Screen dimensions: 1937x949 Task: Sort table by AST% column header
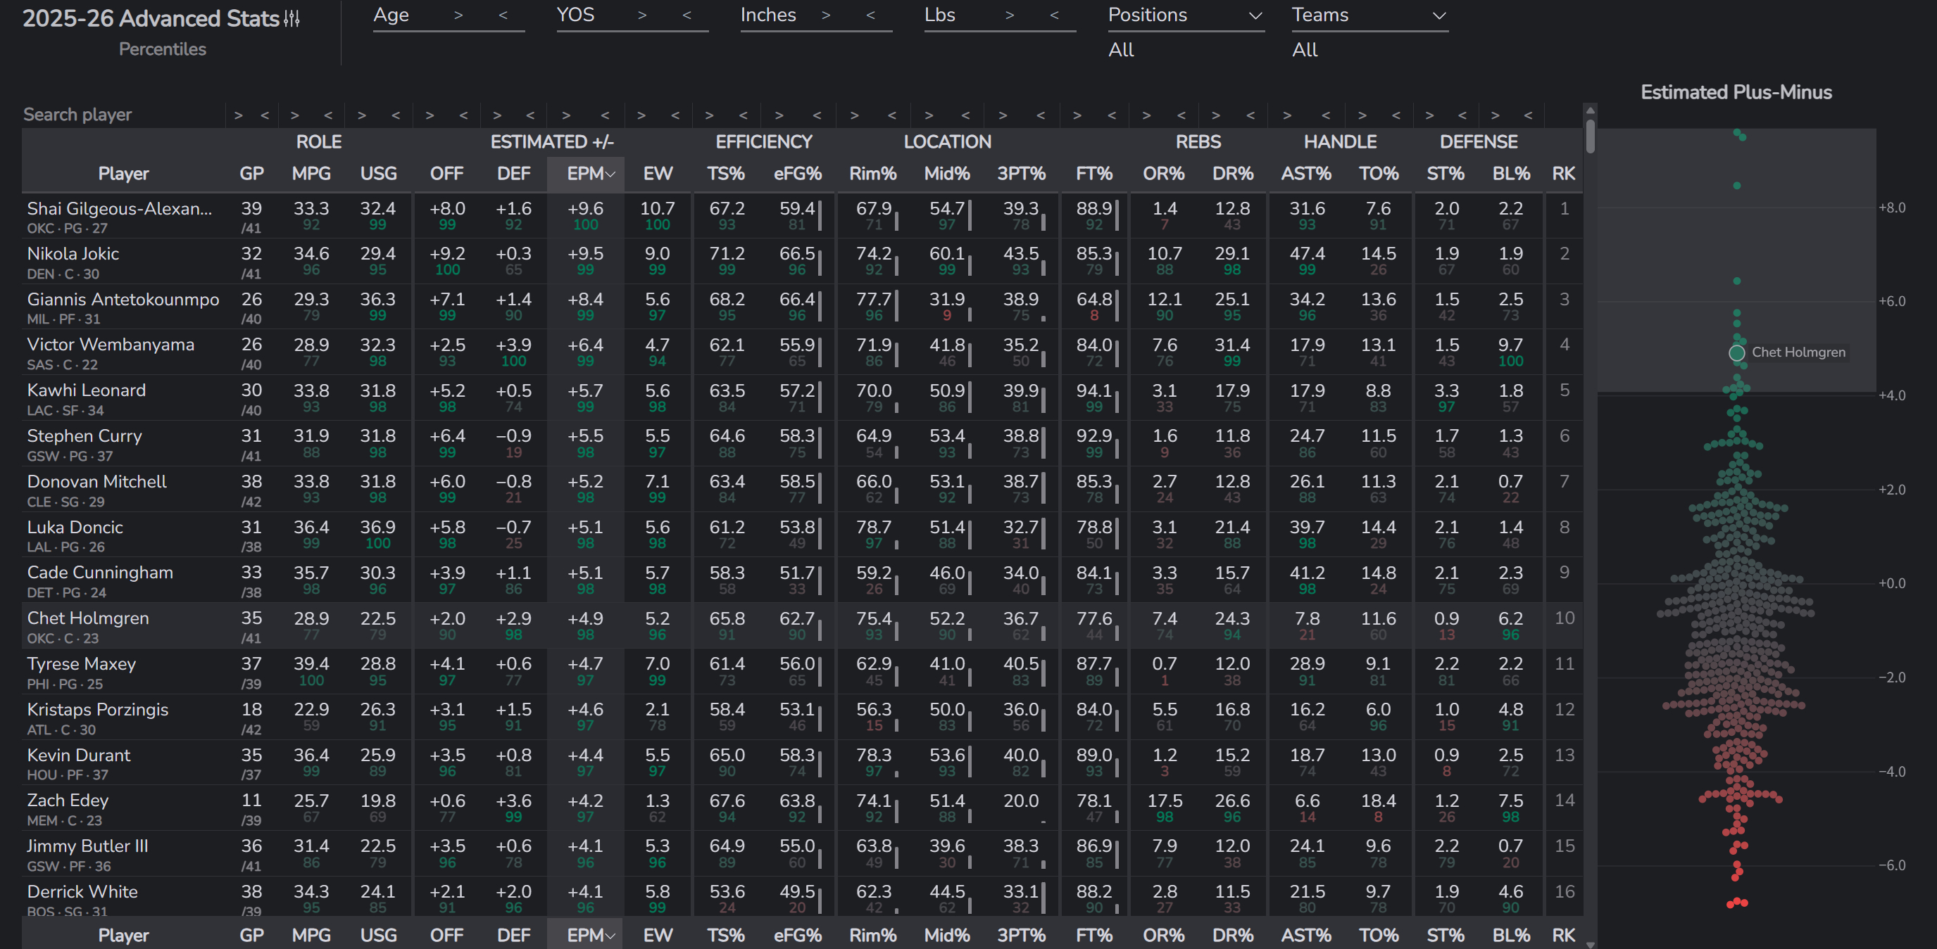tap(1305, 174)
